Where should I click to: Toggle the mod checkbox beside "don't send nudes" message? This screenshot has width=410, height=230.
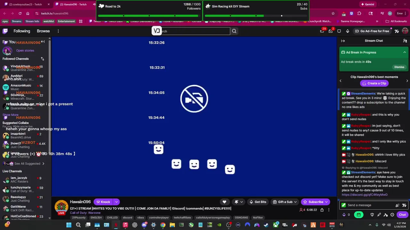pos(344,115)
